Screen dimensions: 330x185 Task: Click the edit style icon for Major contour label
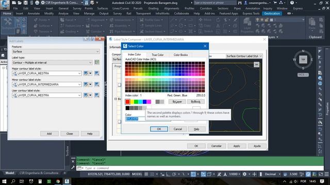(x=86, y=73)
